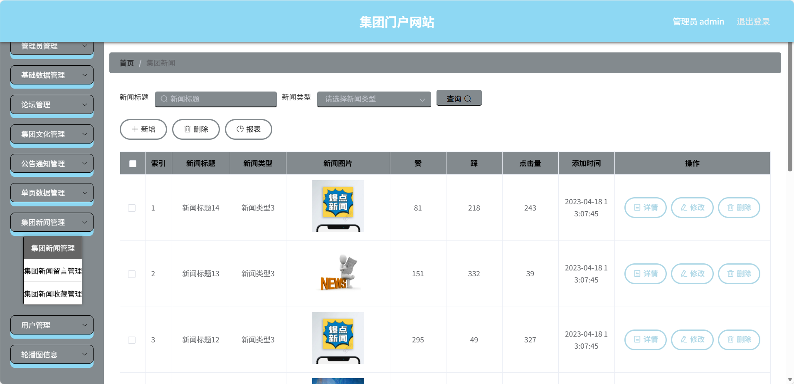Click the 报表 report button

249,129
